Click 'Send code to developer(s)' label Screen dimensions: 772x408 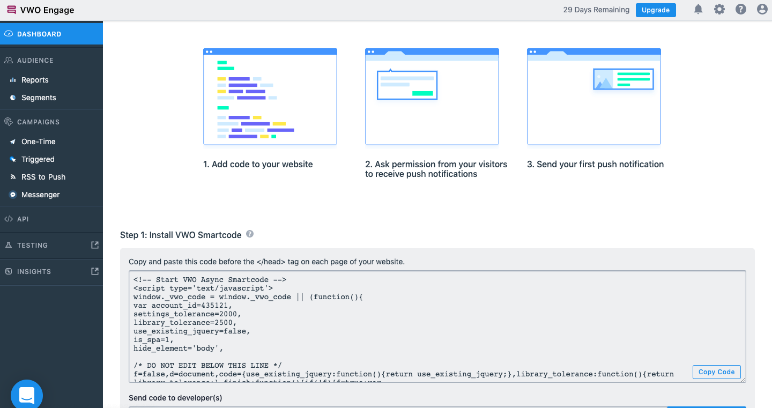[175, 398]
